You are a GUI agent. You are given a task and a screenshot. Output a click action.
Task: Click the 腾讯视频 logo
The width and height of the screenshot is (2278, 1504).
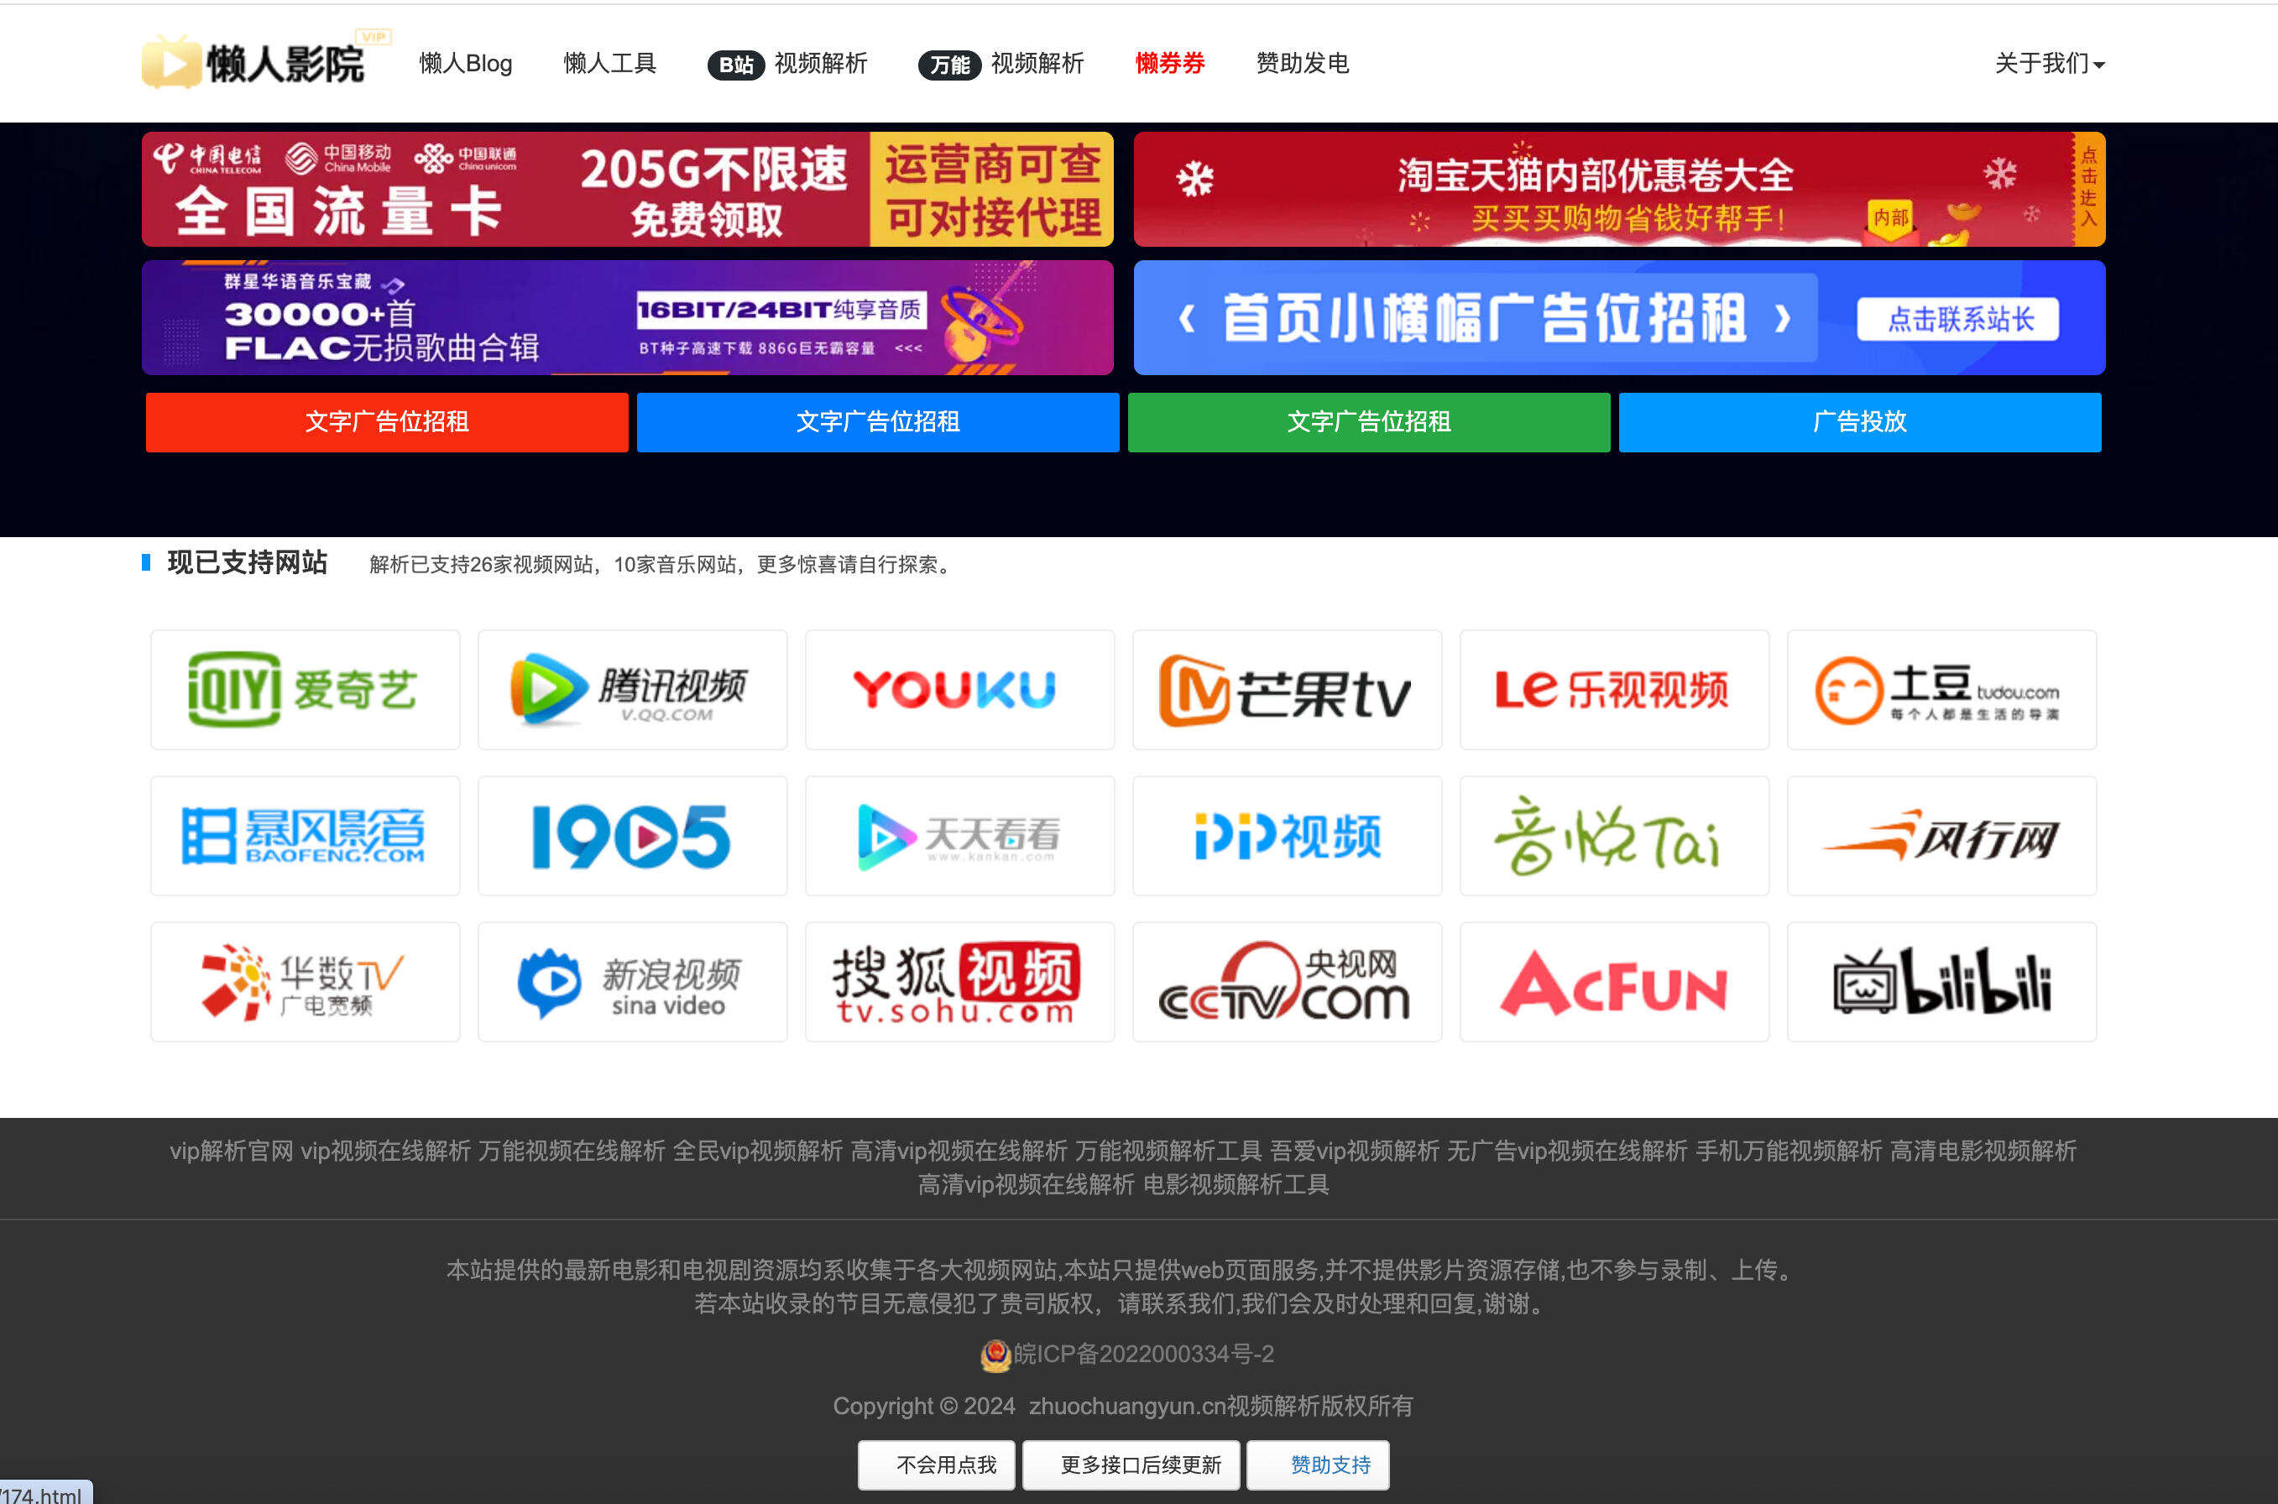(631, 689)
